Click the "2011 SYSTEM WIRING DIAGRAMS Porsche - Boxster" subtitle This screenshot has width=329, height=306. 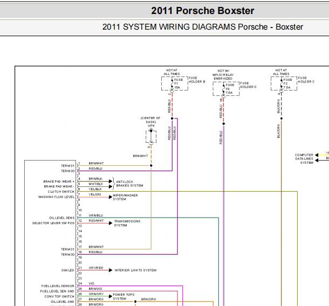click(203, 27)
